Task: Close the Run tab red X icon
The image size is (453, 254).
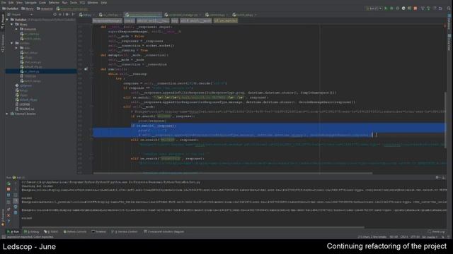Action: pos(8,215)
